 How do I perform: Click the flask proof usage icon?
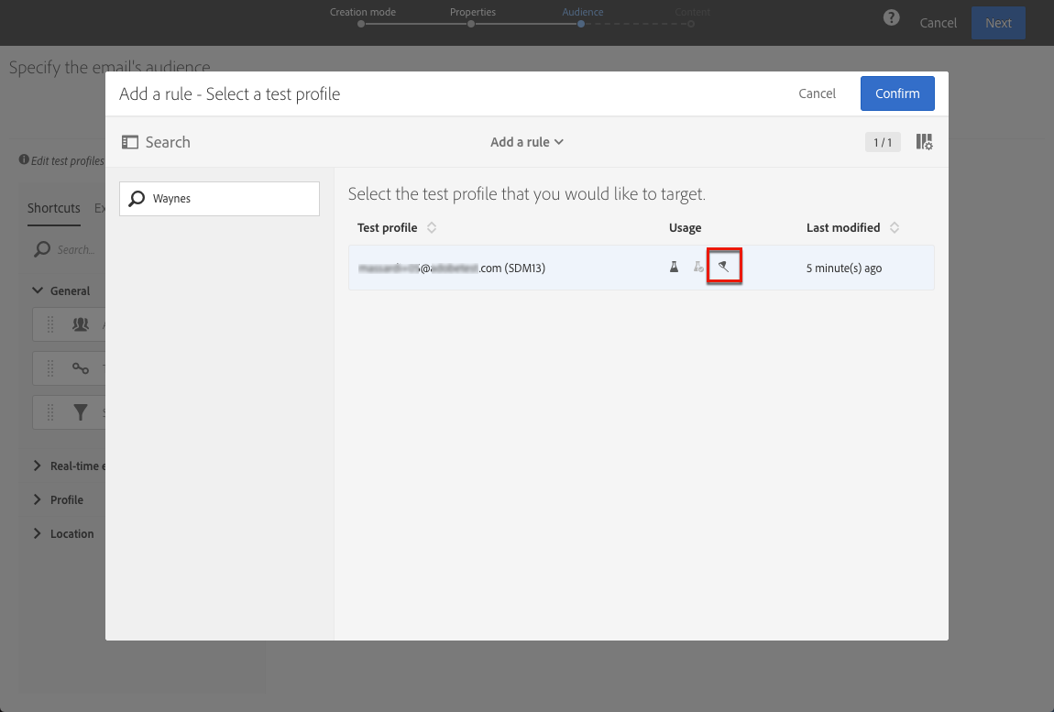[x=674, y=268]
